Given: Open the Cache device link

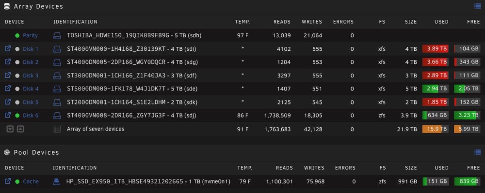Looking at the screenshot, I should [31, 181].
